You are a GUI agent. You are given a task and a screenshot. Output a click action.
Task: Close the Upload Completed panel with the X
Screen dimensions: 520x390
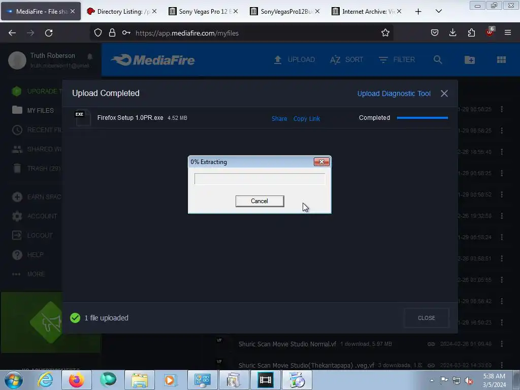444,93
